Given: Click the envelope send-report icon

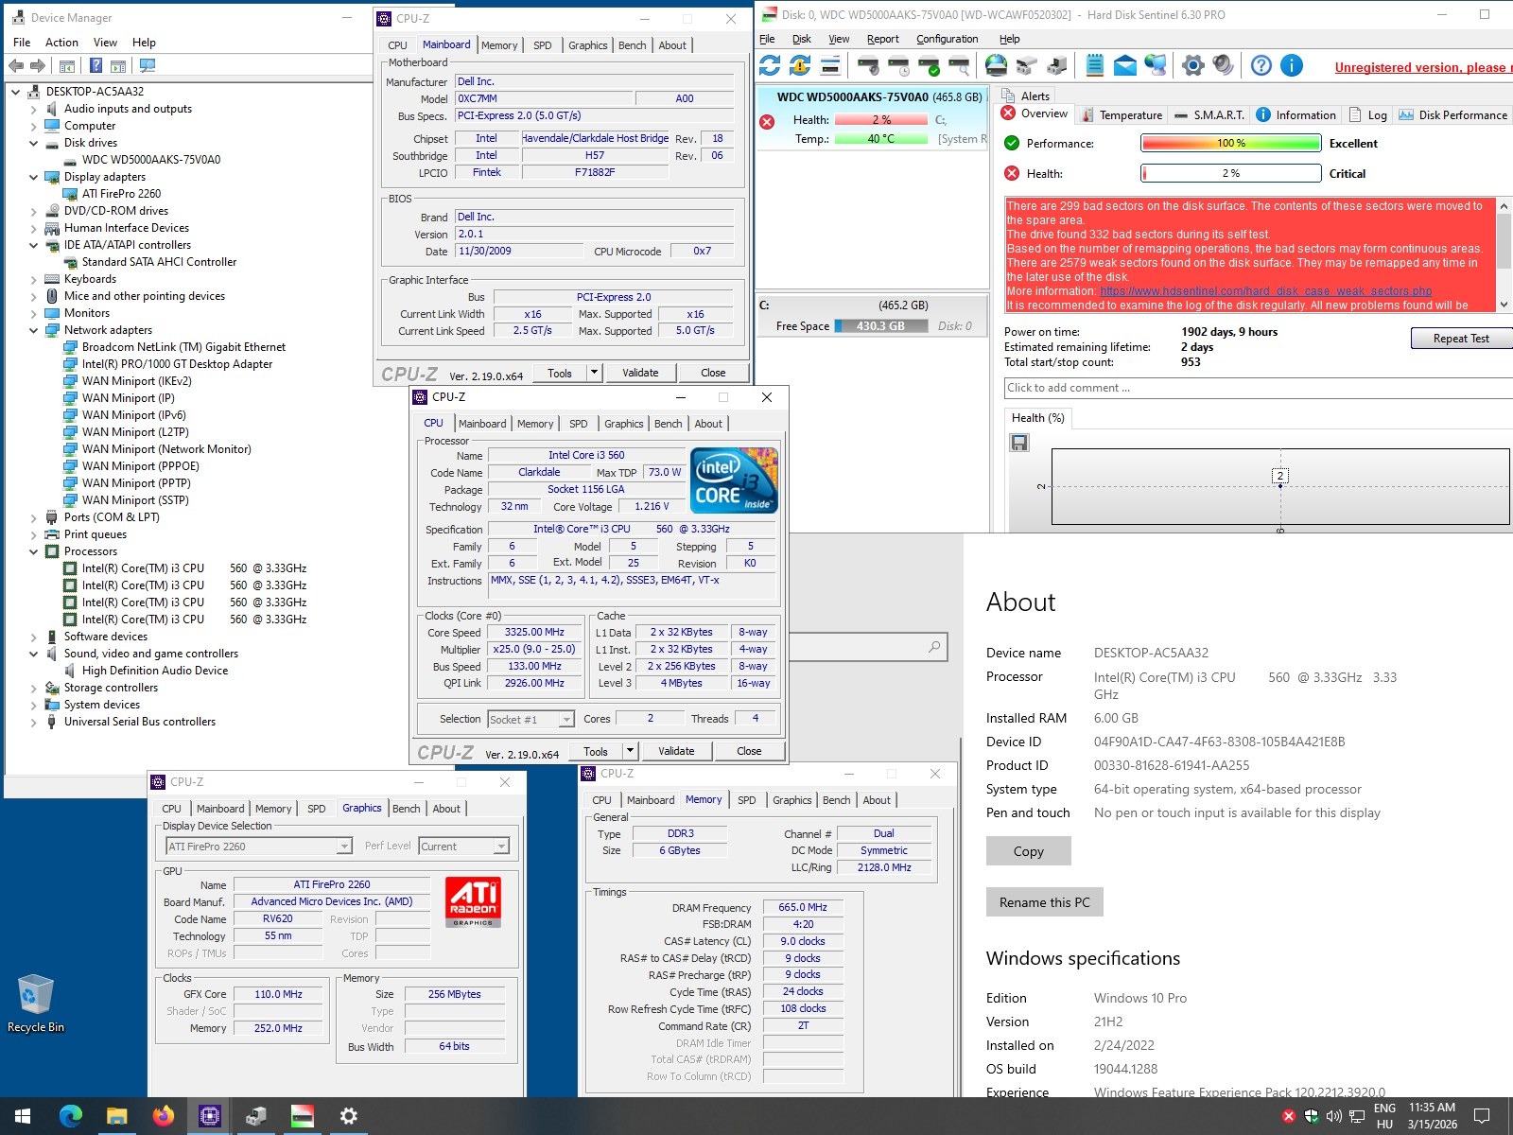Looking at the screenshot, I should point(1124,65).
